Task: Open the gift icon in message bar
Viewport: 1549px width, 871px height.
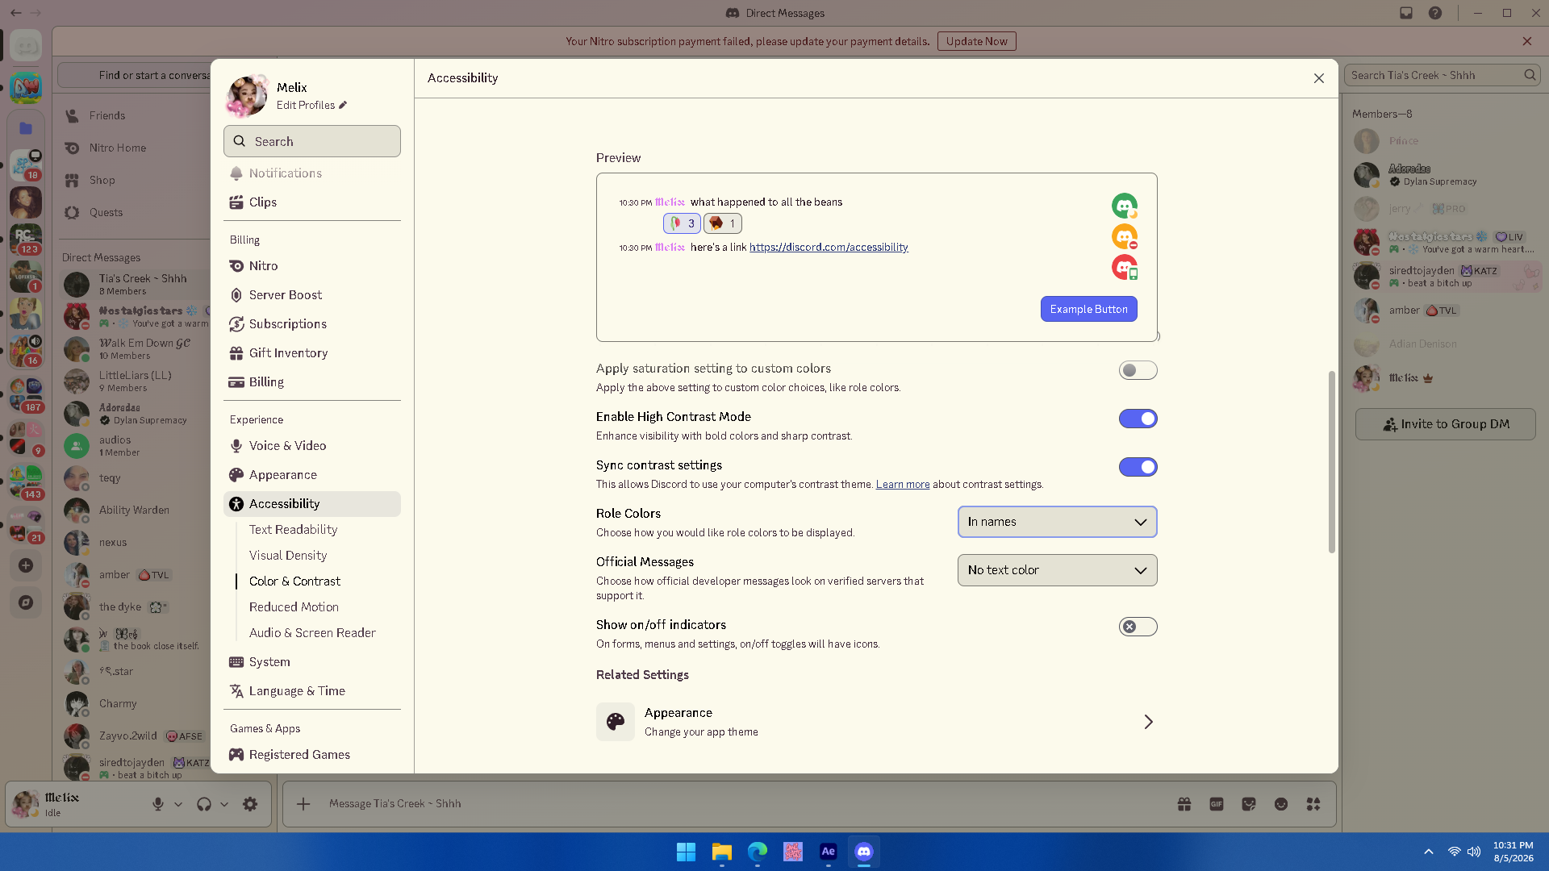Action: (x=1184, y=804)
